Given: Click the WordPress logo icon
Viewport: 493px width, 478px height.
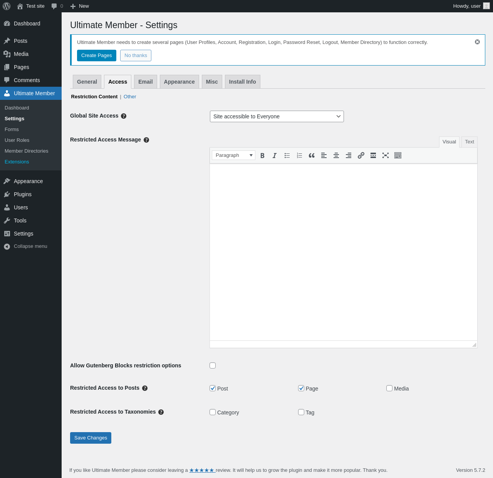Looking at the screenshot, I should click(7, 6).
